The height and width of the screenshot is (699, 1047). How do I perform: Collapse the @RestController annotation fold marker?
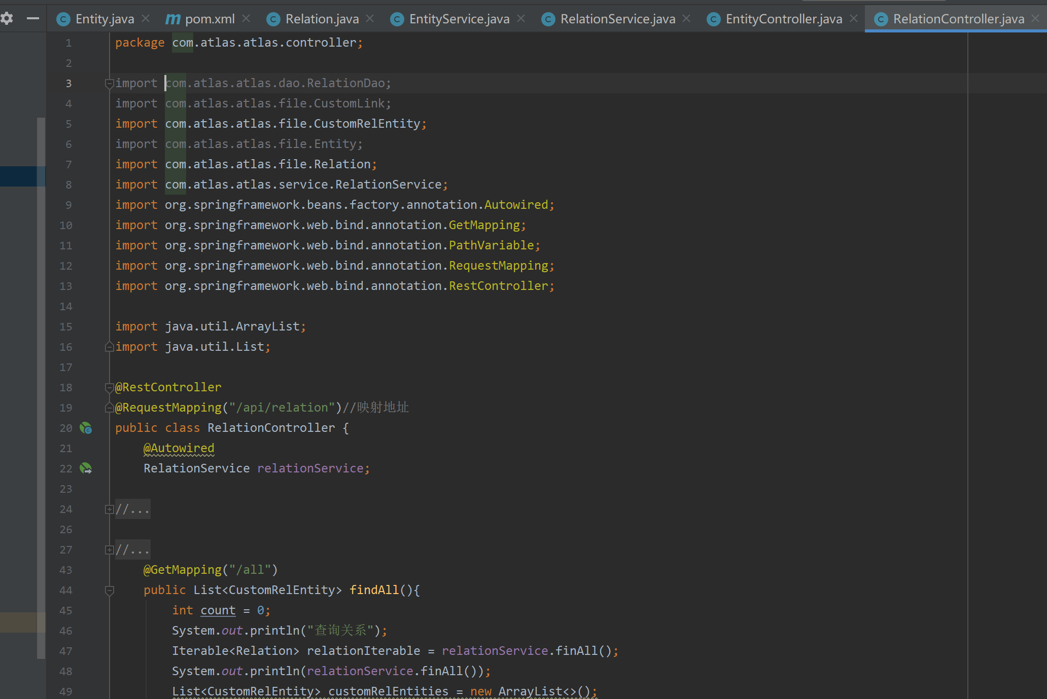pyautogui.click(x=109, y=388)
